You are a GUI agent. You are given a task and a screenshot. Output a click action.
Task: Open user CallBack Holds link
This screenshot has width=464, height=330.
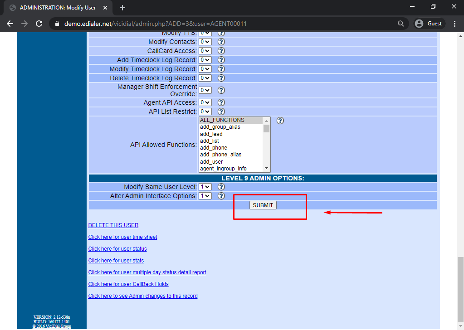[128, 284]
